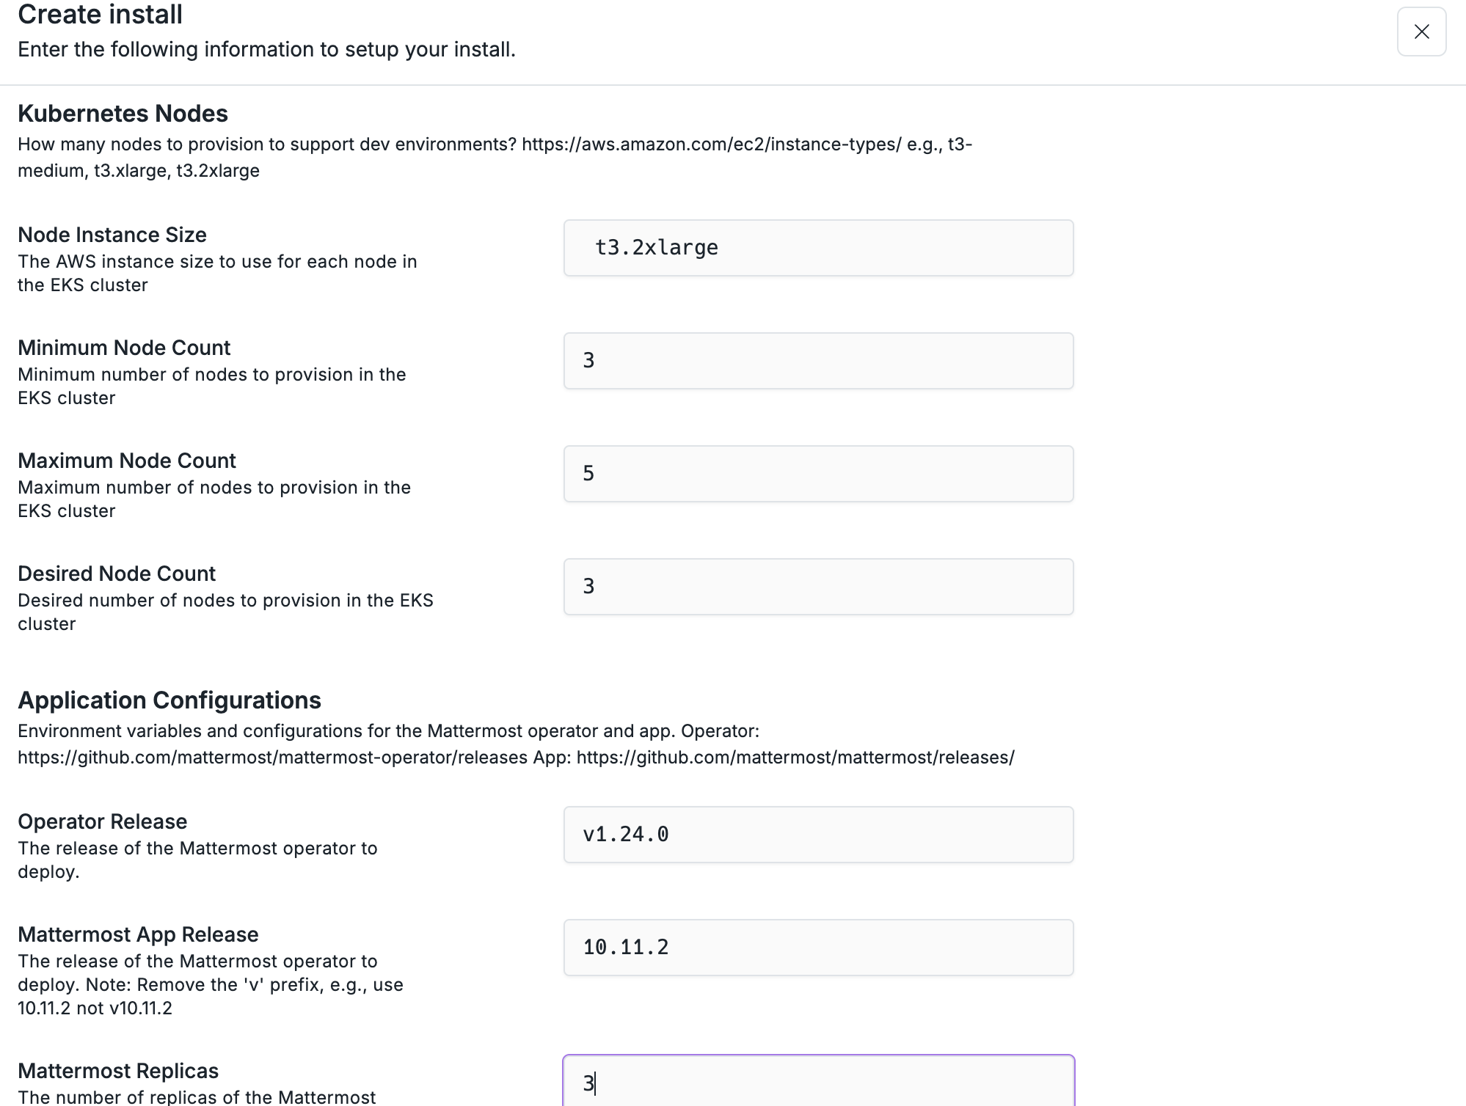Edit the Operator Release version field

point(817,835)
